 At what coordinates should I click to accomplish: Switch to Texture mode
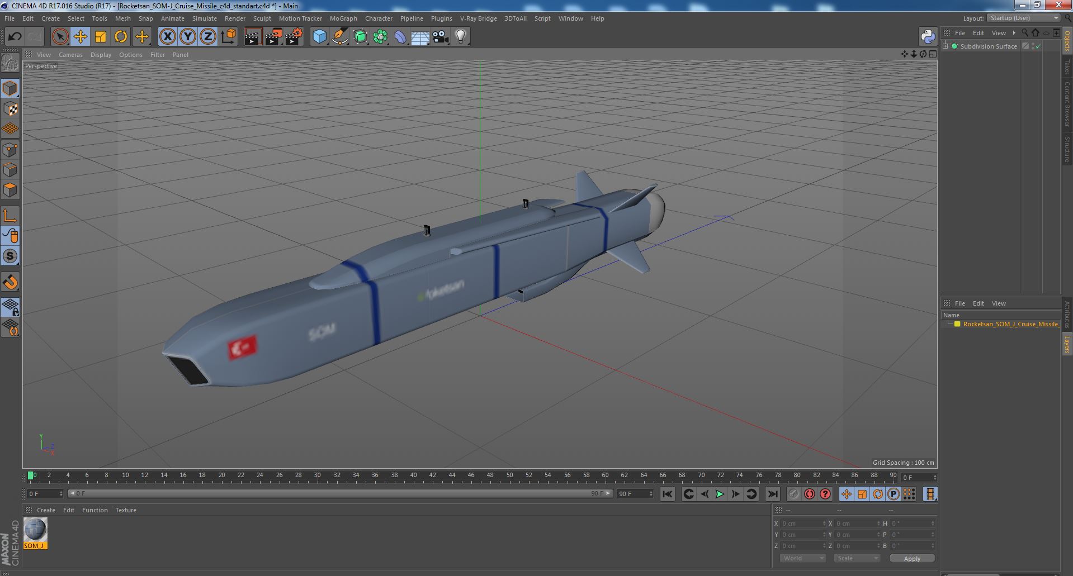pos(10,108)
